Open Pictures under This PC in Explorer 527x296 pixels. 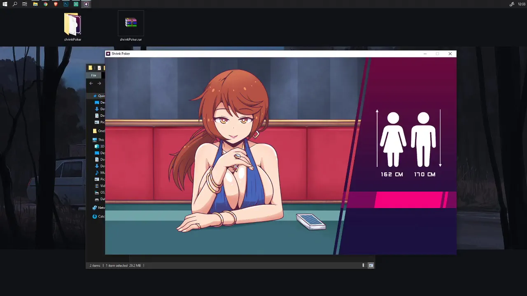coord(100,179)
